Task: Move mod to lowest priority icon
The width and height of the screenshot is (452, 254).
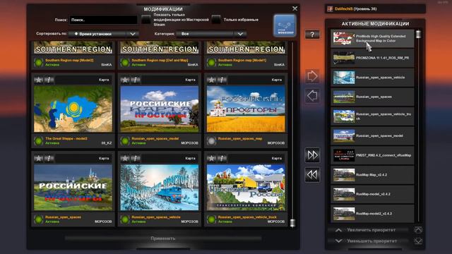Action: coord(418,241)
